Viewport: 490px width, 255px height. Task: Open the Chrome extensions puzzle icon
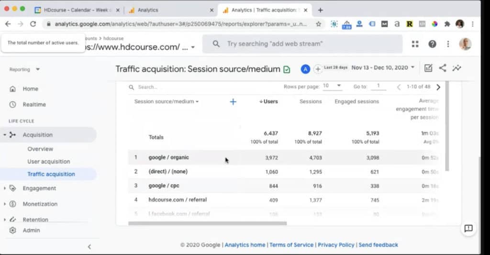(x=447, y=24)
